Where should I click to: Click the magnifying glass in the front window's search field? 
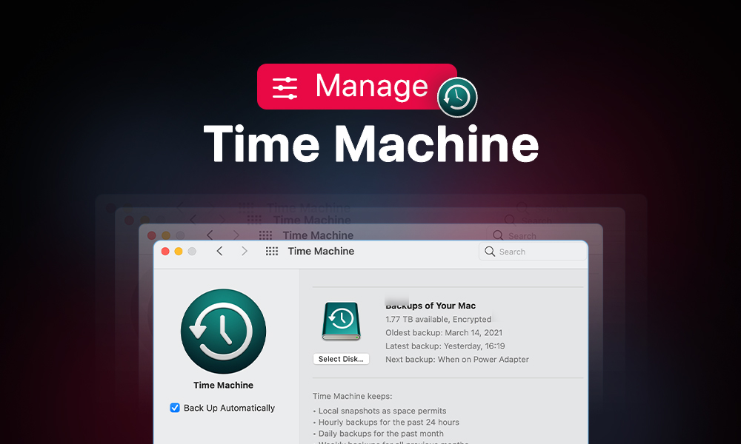490,252
